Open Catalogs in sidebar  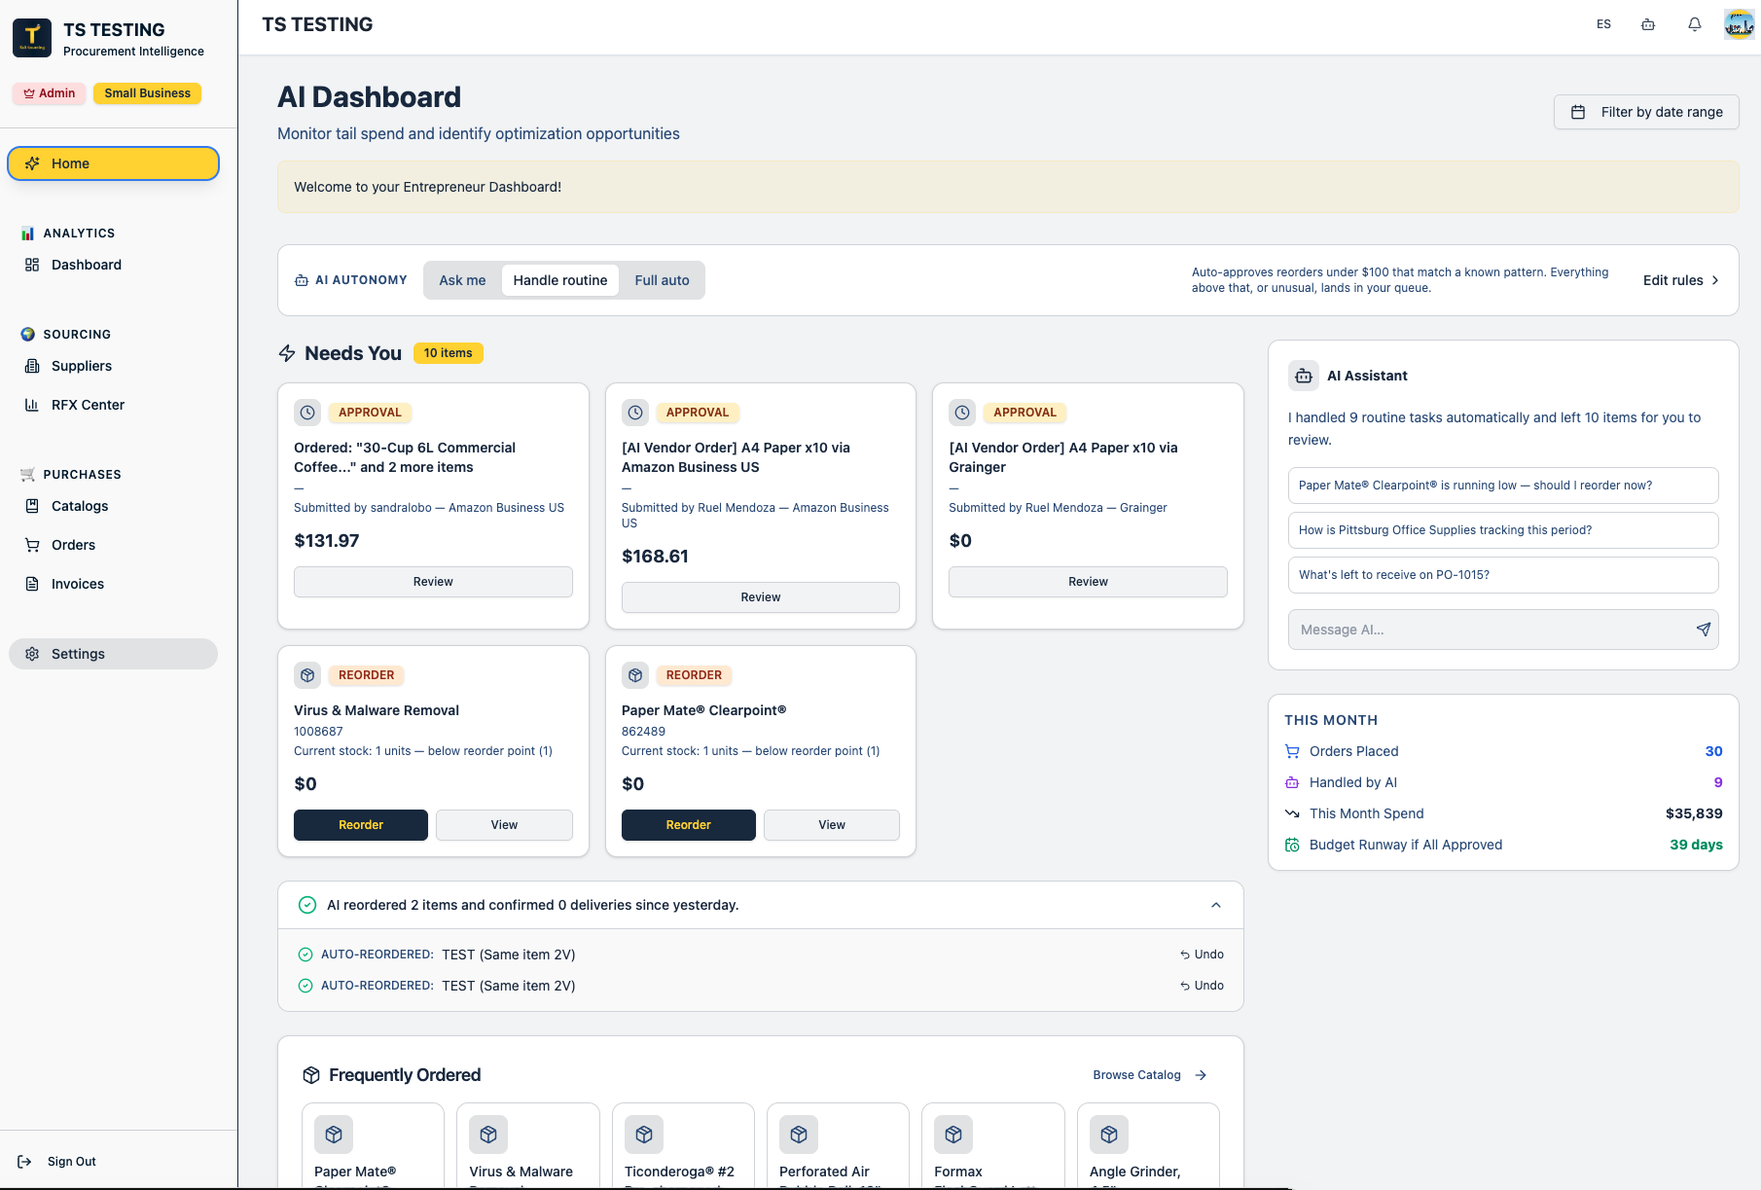pos(114,506)
